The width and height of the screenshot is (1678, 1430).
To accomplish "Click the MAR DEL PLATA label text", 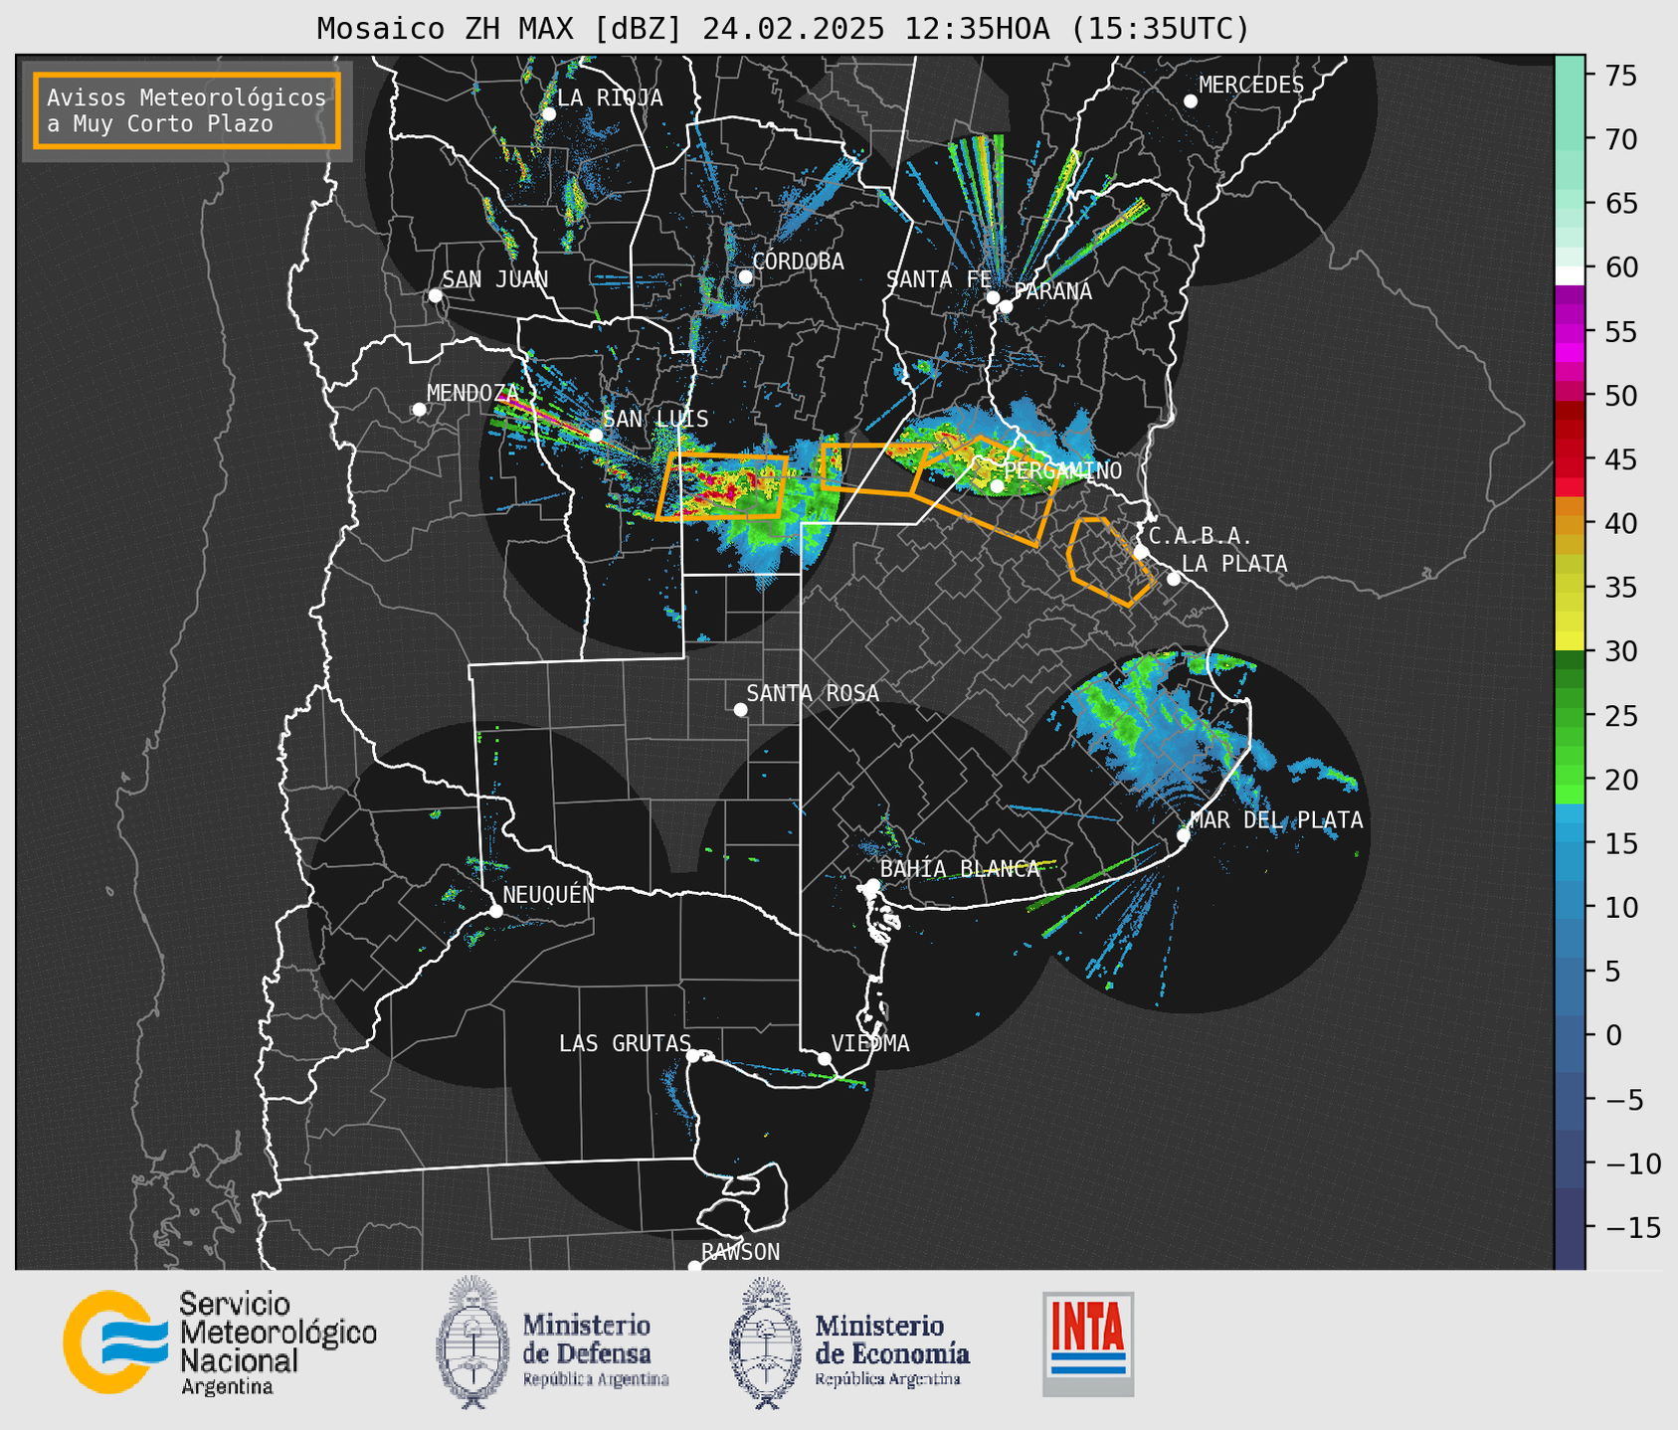I will [x=1276, y=819].
